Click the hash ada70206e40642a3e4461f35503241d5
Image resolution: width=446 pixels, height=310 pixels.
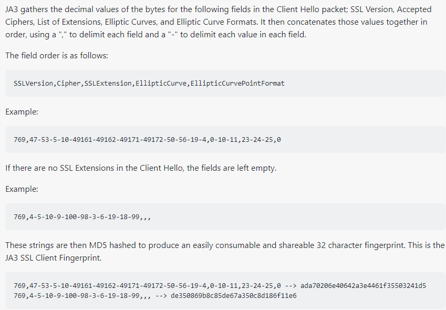[x=363, y=285]
